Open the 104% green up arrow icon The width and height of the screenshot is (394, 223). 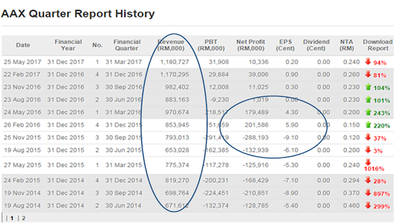point(368,87)
